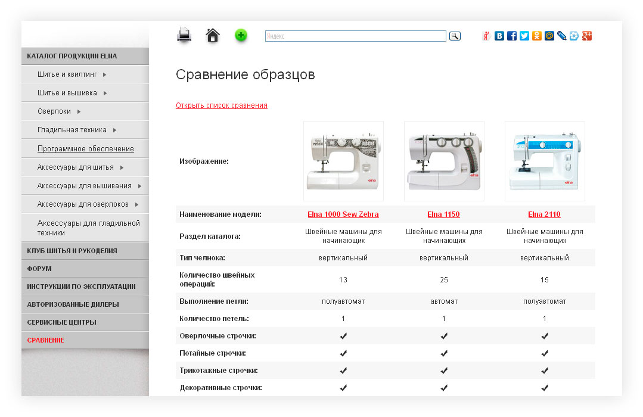Share on Twitter bird icon
The image size is (643, 417).
pyautogui.click(x=524, y=36)
